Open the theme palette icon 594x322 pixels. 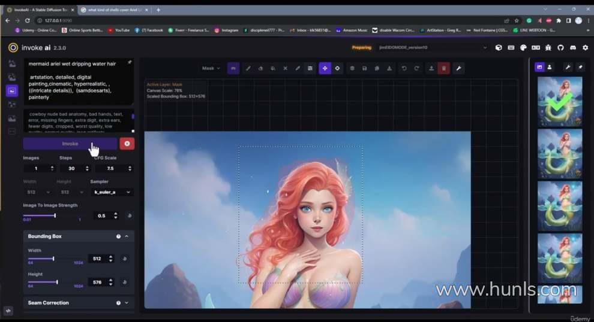click(523, 48)
